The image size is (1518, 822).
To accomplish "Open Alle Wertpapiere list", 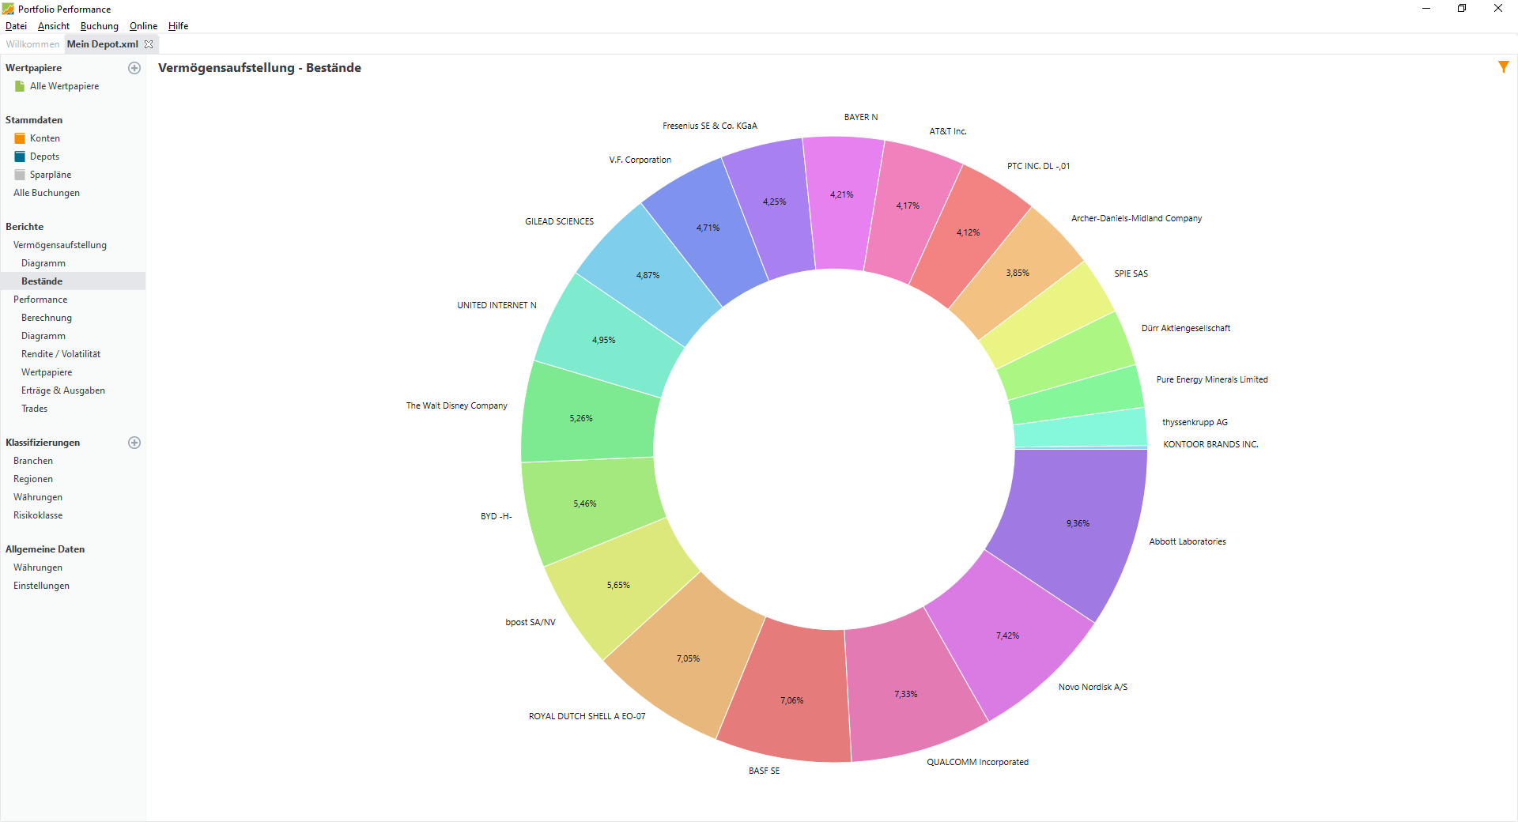I will point(65,86).
